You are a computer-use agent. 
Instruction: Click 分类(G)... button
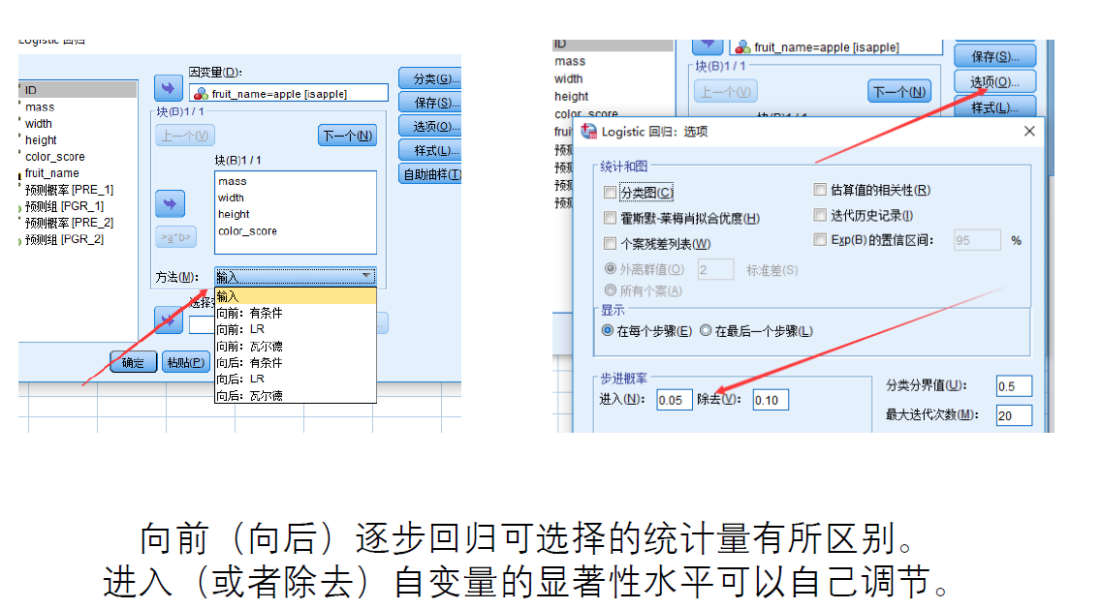point(430,78)
